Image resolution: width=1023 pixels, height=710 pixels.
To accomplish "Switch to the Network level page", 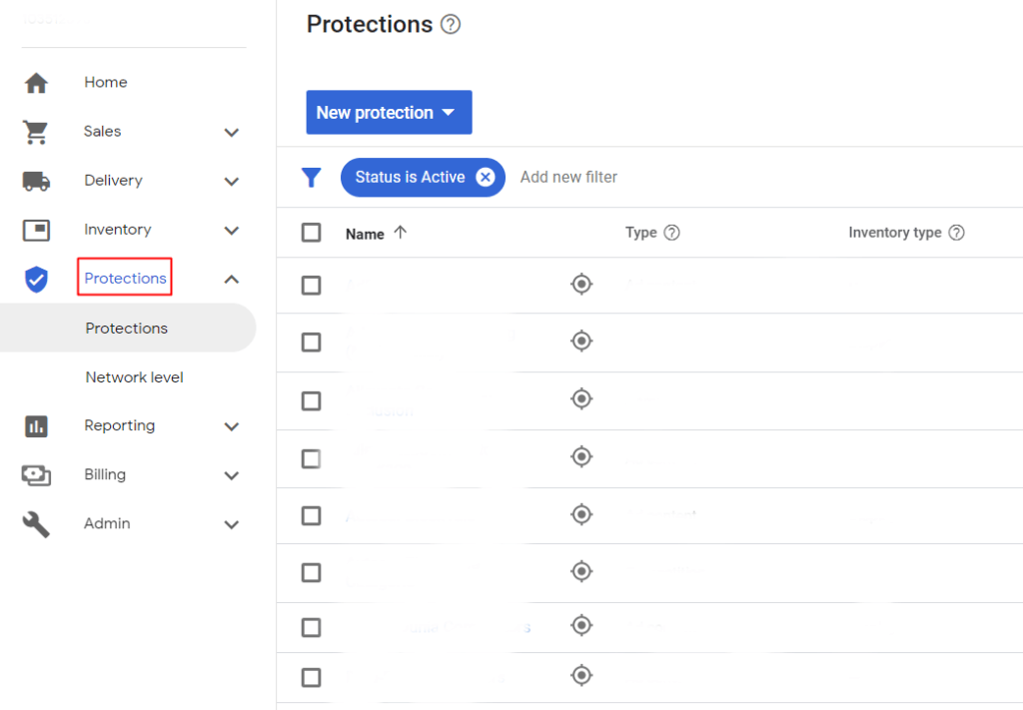I will pos(134,376).
